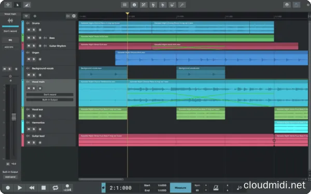Image resolution: width=311 pixels, height=194 pixels.
Task: Click the Measure time format button
Action: click(180, 187)
